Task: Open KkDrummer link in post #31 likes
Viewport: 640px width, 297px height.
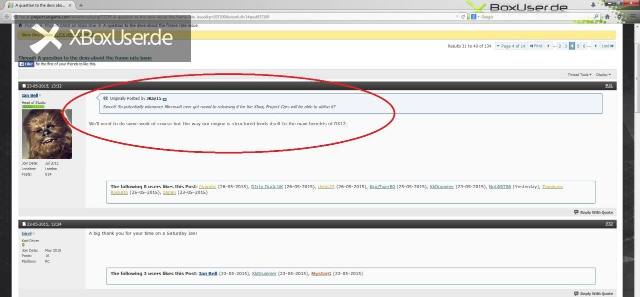Action: 442,187
